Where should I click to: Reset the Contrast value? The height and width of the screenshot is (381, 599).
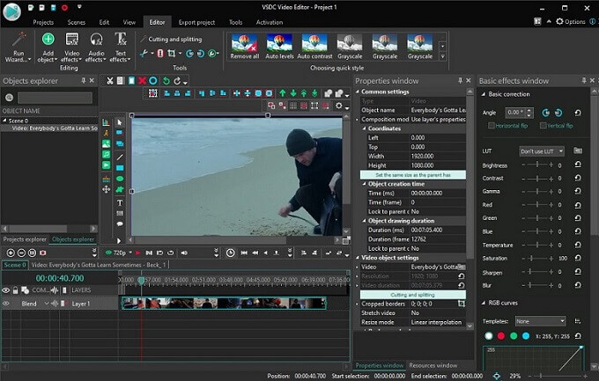(578, 178)
